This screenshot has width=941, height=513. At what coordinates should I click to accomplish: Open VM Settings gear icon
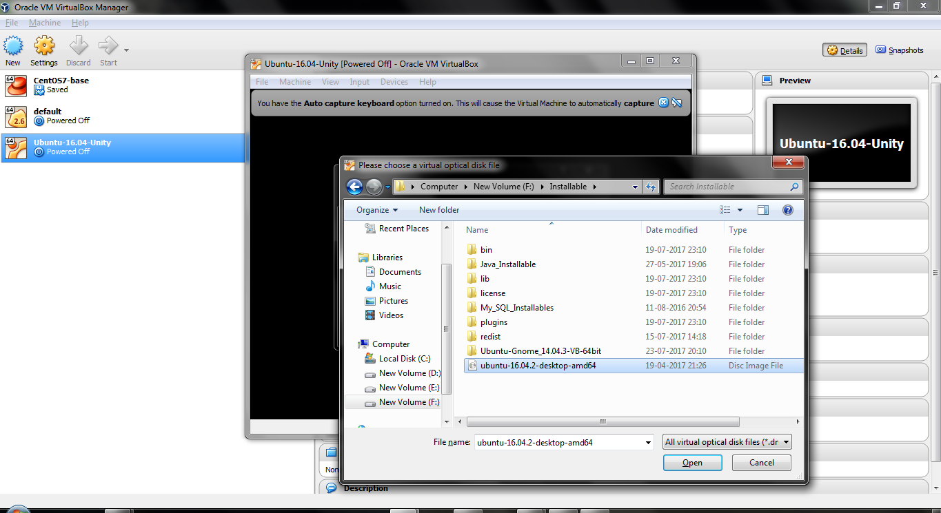tap(44, 46)
